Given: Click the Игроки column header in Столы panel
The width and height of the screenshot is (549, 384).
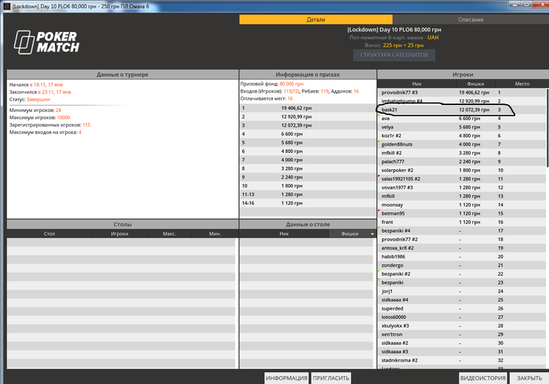Looking at the screenshot, I should pyautogui.click(x=120, y=234).
